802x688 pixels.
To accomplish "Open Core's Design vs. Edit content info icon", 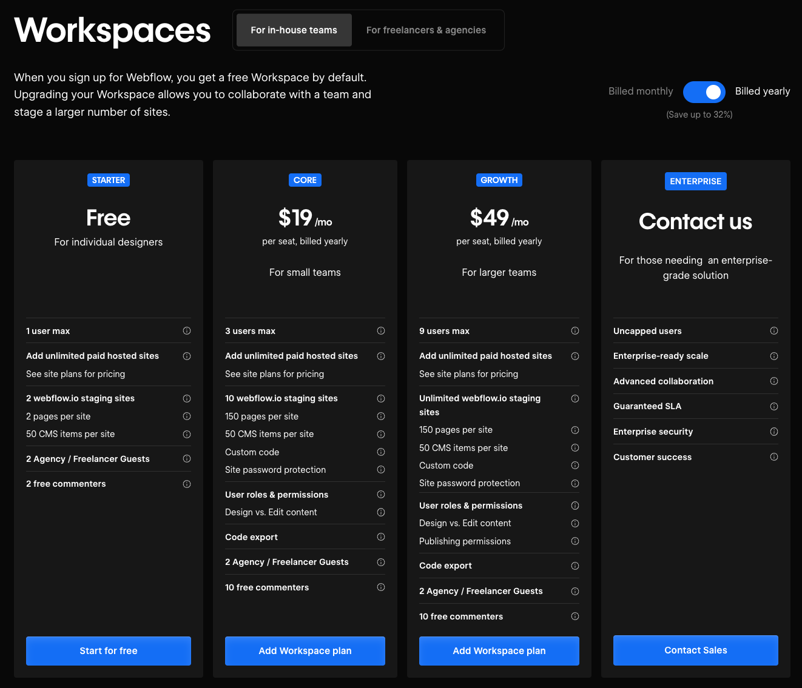I will pyautogui.click(x=381, y=512).
